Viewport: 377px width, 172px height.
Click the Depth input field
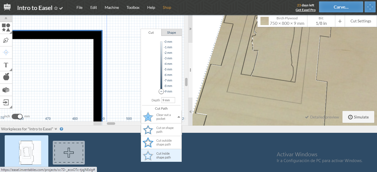168,100
